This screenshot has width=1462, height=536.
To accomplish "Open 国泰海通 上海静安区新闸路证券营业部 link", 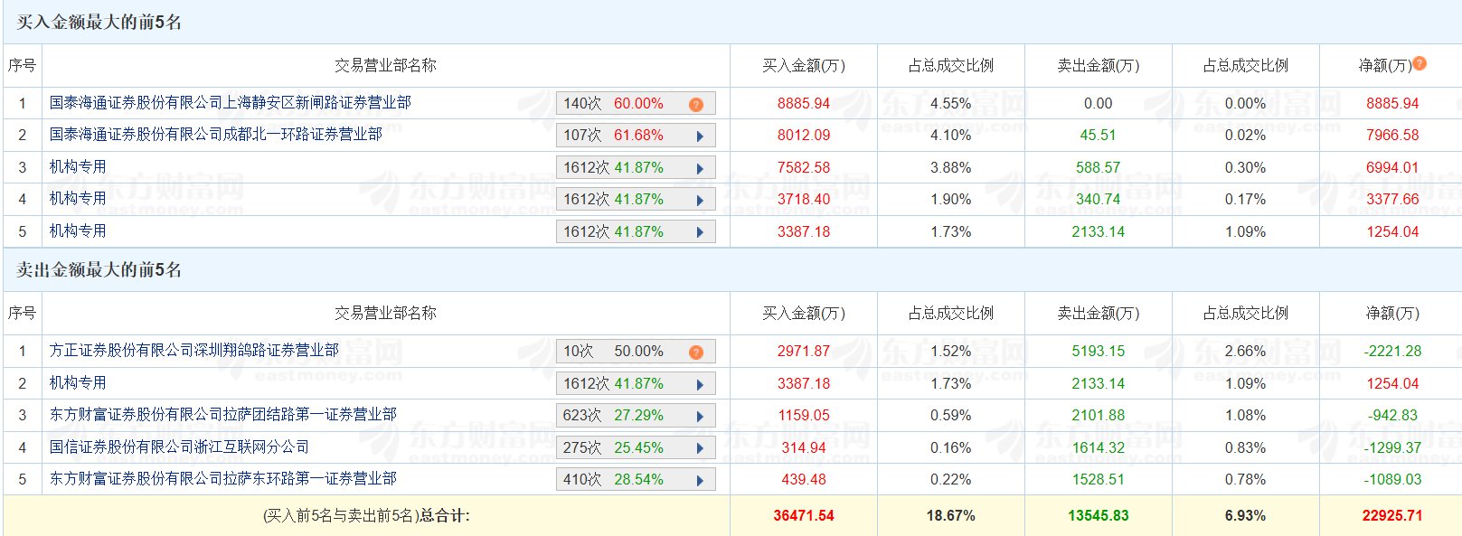I will coord(230,103).
